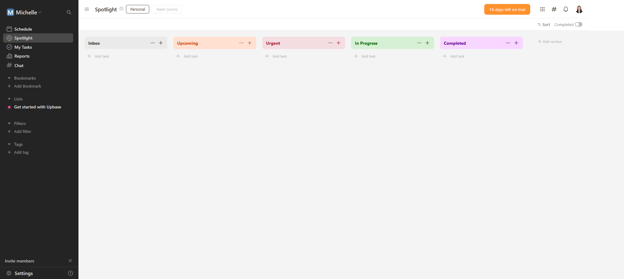Image resolution: width=624 pixels, height=279 pixels.
Task: Collapse sidebar using hamburger menu icon
Action: (x=87, y=9)
